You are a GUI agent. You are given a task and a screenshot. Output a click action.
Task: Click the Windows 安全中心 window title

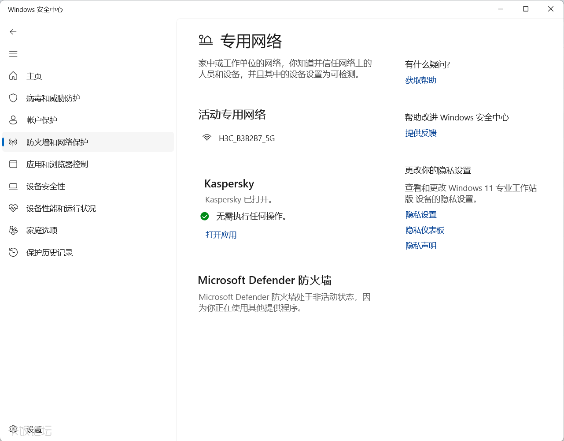(x=36, y=9)
